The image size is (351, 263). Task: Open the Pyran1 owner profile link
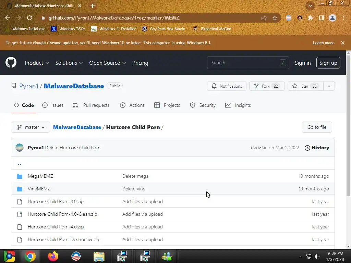(29, 86)
